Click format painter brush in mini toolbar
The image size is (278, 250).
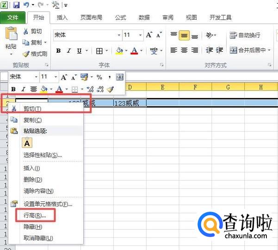[x=110, y=89]
